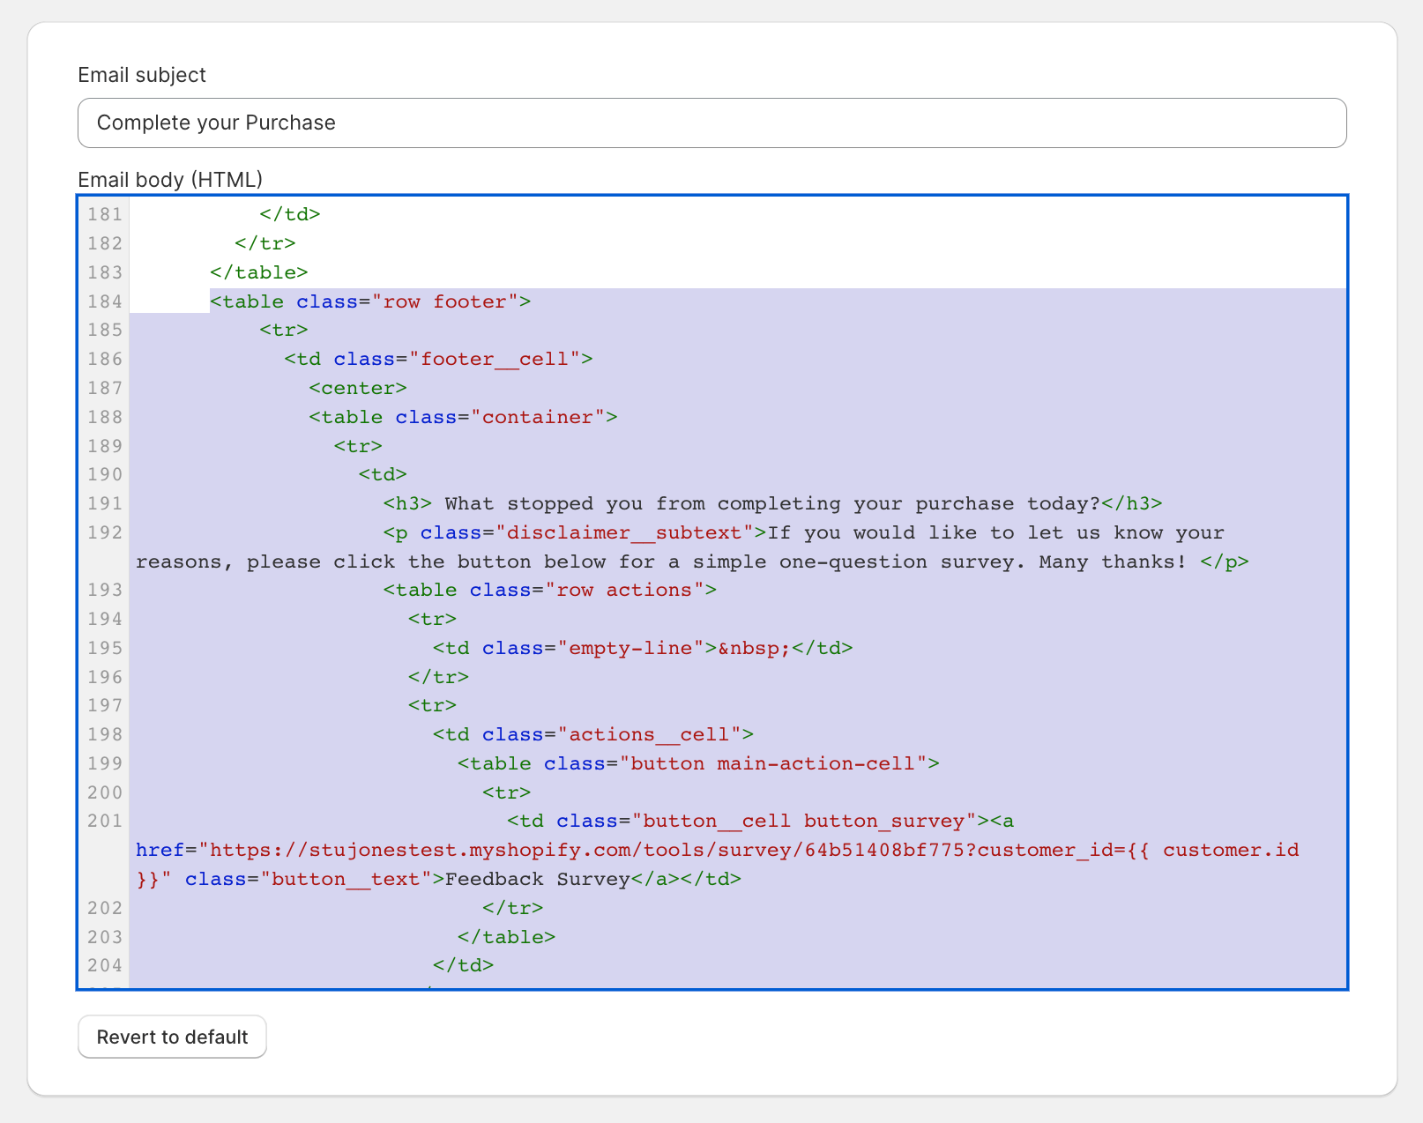Click the Email subject input field
The image size is (1423, 1123).
[711, 123]
